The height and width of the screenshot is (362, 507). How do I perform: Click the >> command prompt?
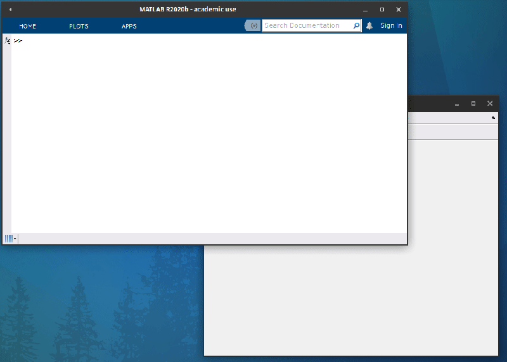click(x=18, y=41)
